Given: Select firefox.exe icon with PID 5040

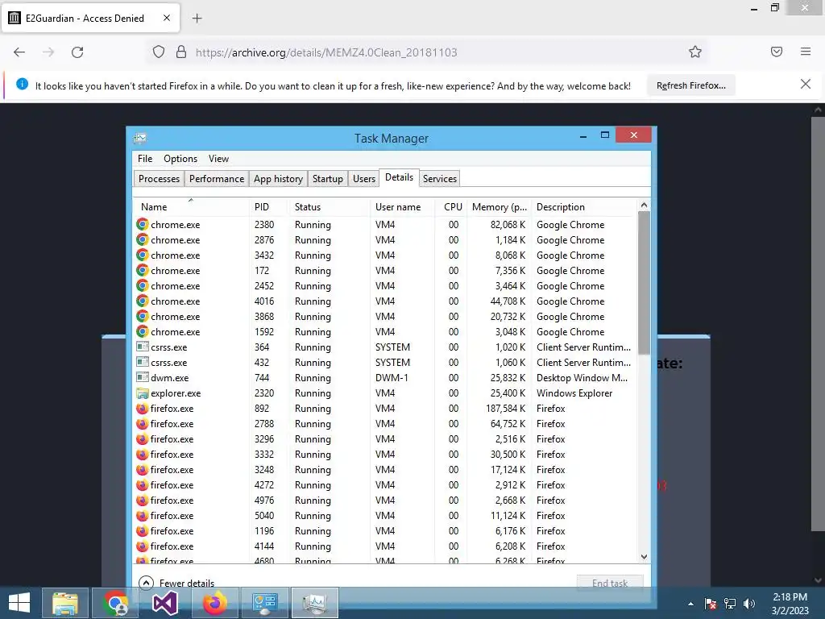Looking at the screenshot, I should click(x=142, y=515).
